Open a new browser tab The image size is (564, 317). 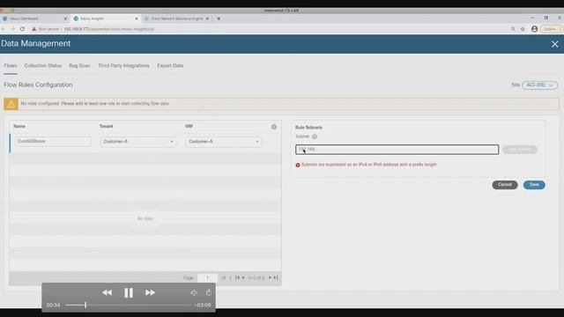pos(219,18)
